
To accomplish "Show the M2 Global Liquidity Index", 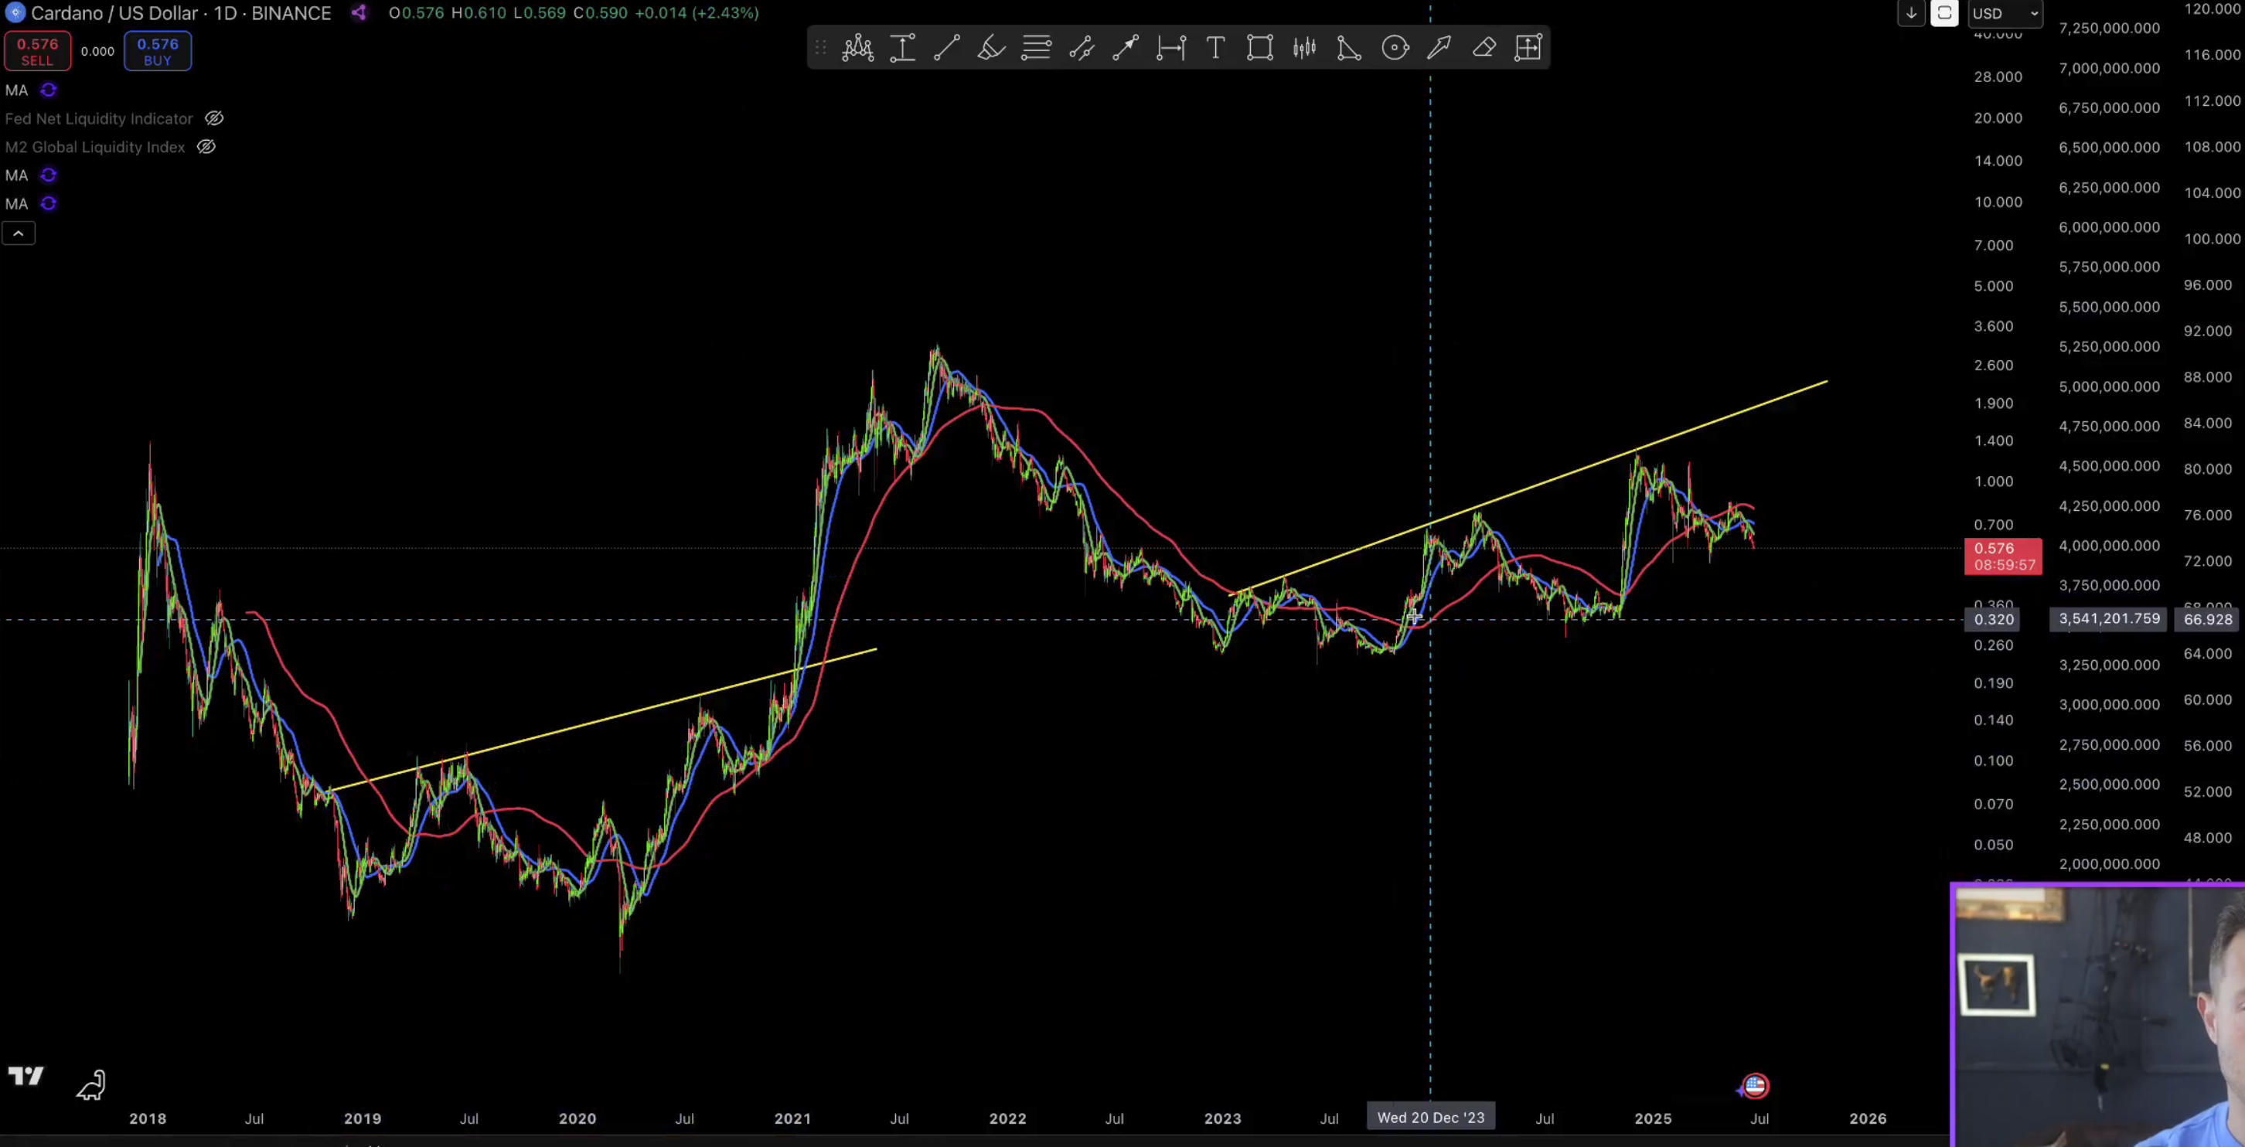I will click(x=206, y=146).
